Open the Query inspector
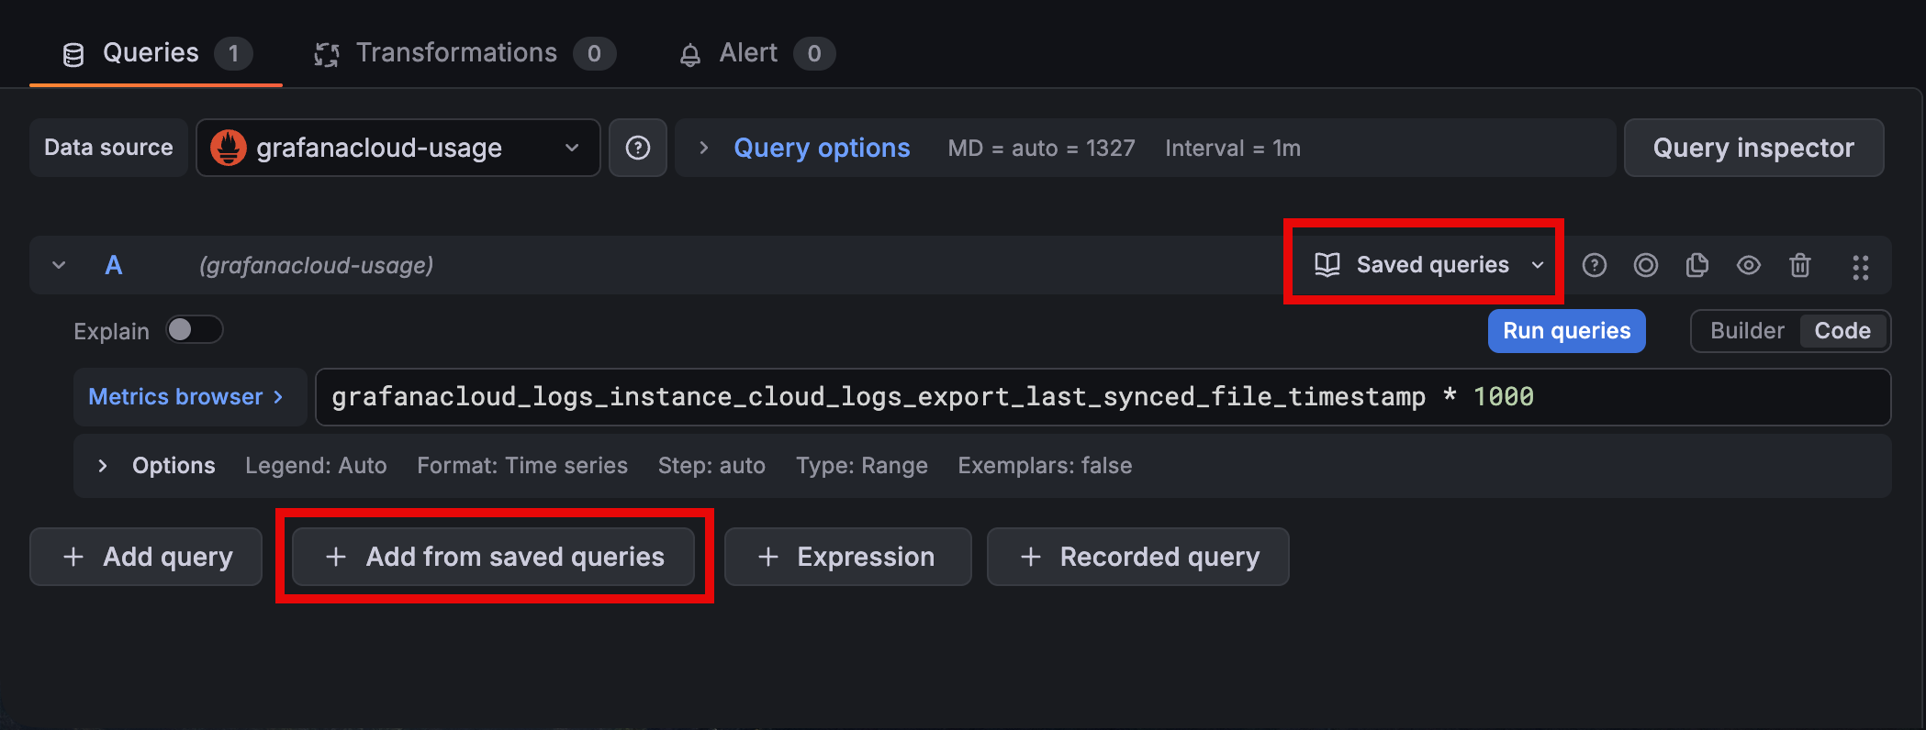The width and height of the screenshot is (1926, 730). point(1753,148)
